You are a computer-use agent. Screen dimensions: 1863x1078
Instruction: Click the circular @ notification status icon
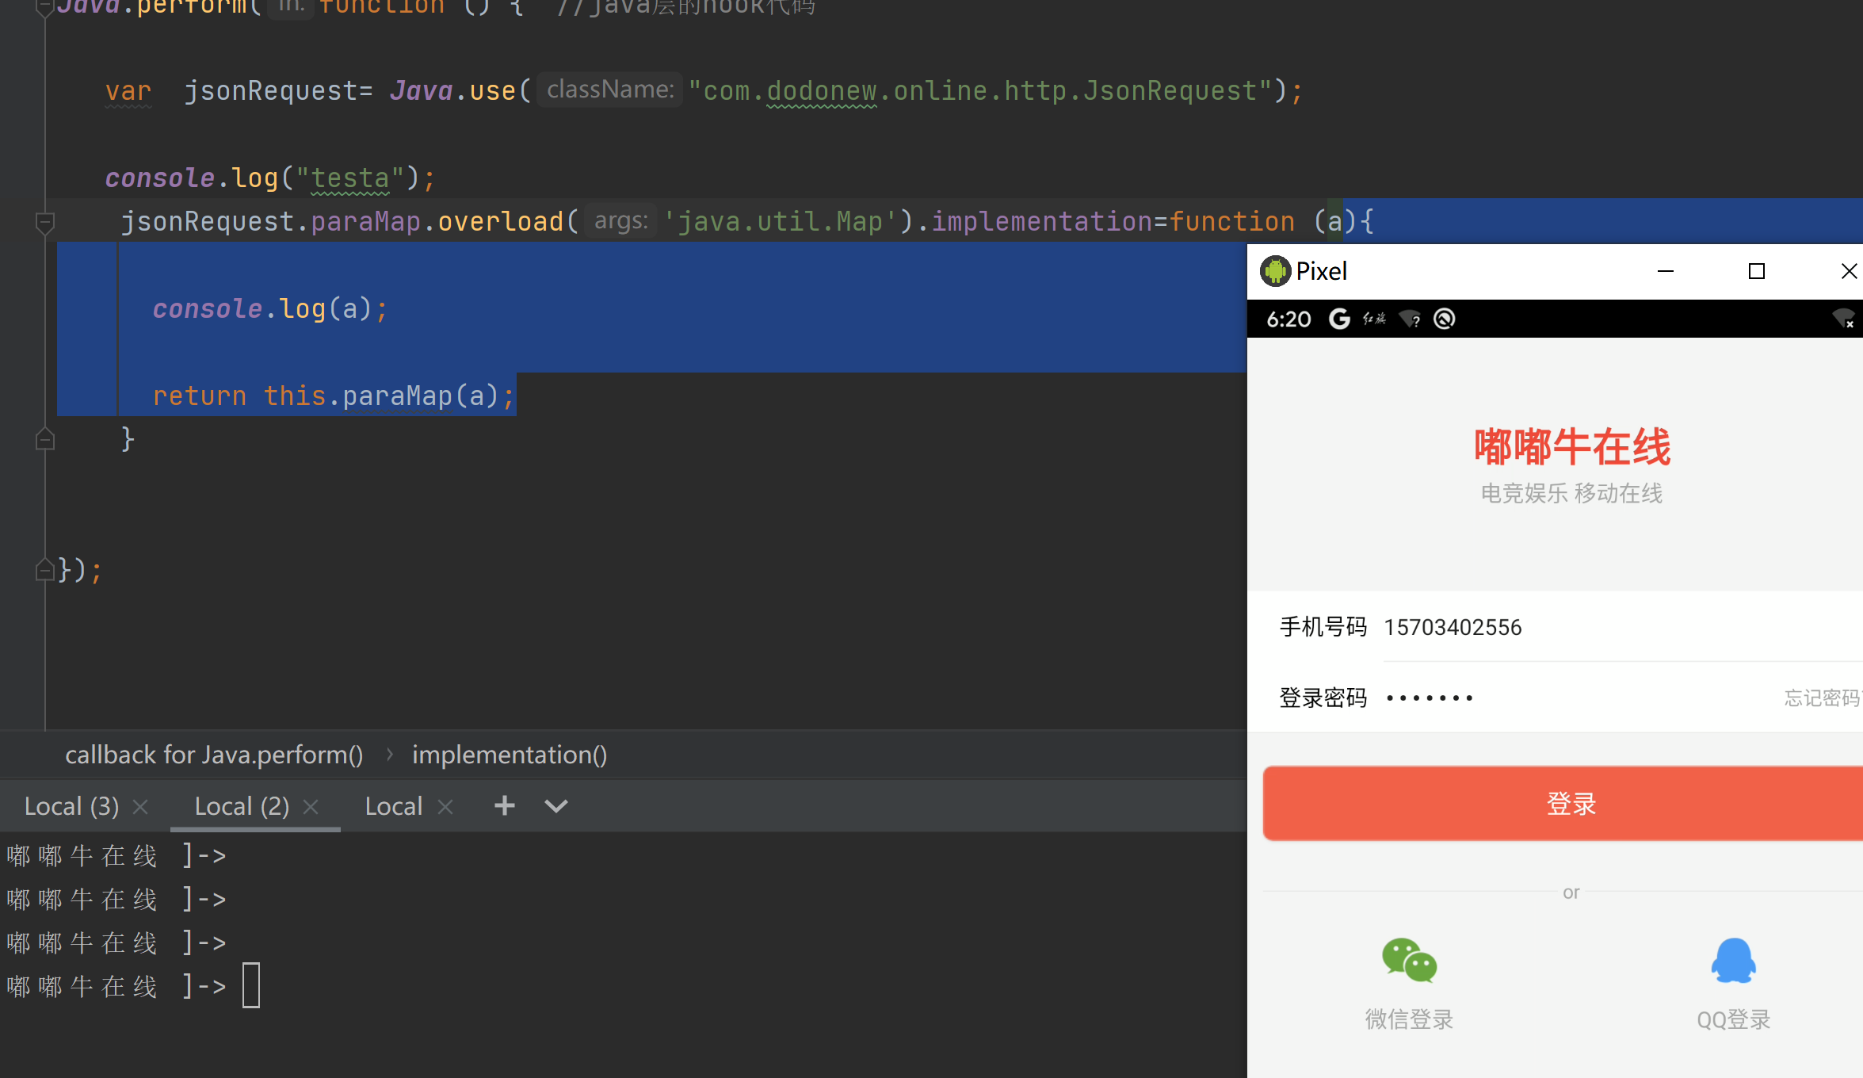pos(1445,319)
